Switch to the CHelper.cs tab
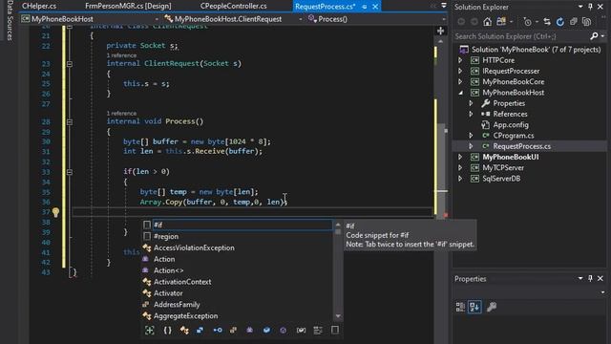The height and width of the screenshot is (344, 611). click(39, 6)
